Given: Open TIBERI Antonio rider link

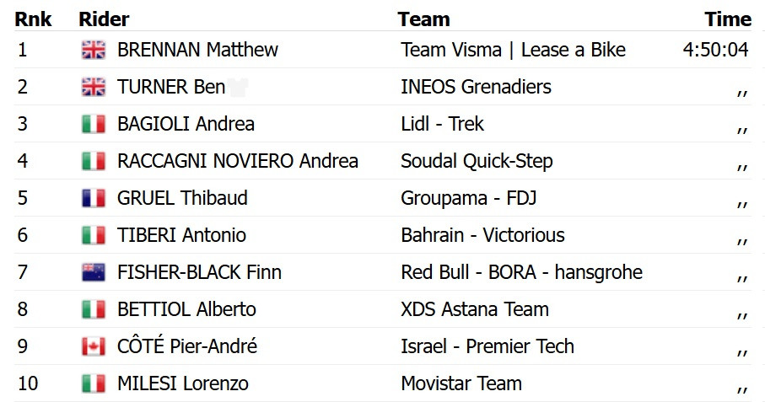Looking at the screenshot, I should click(181, 235).
